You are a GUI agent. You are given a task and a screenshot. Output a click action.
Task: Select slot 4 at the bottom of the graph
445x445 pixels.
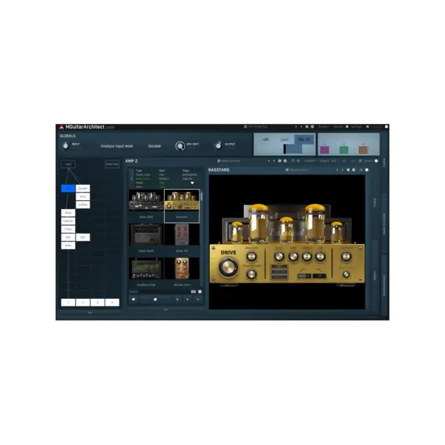point(112,303)
